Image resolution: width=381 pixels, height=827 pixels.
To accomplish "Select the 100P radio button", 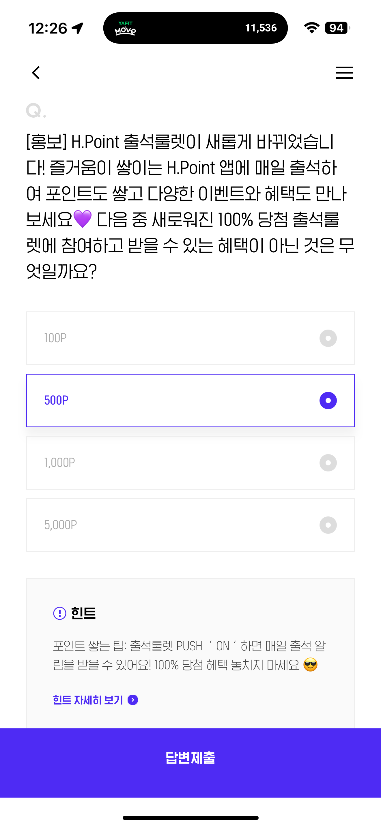I will pyautogui.click(x=328, y=338).
